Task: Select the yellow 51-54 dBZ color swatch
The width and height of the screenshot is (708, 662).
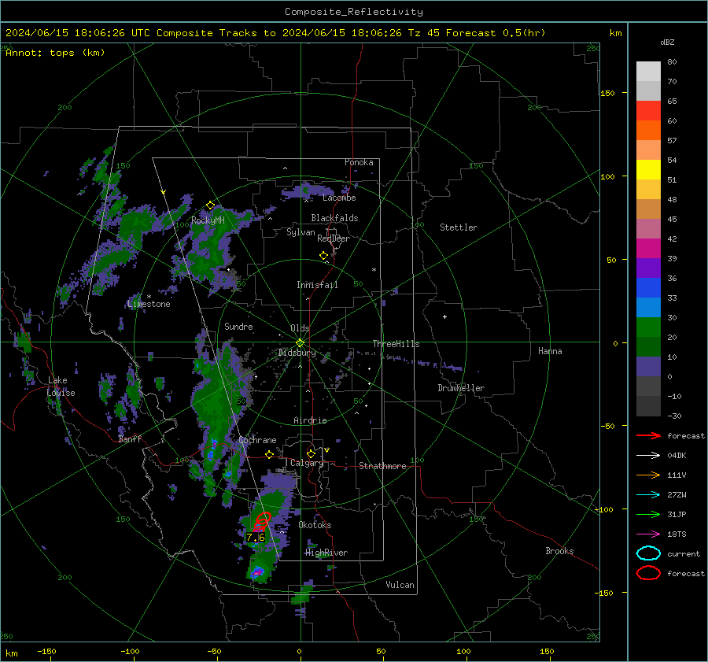Action: [648, 170]
